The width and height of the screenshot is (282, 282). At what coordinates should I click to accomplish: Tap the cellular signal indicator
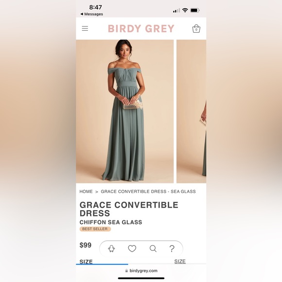[176, 11]
